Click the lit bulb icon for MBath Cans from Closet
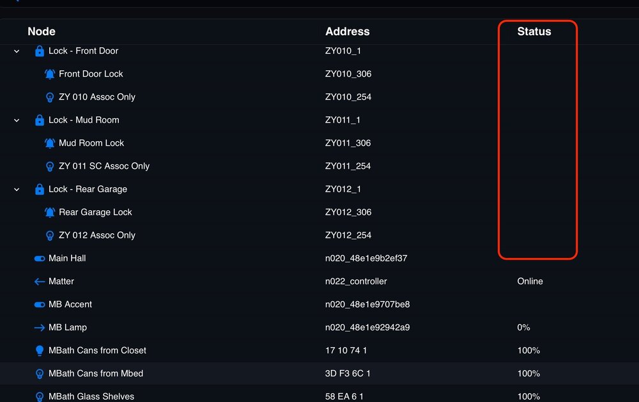This screenshot has width=639, height=402. pyautogui.click(x=40, y=350)
